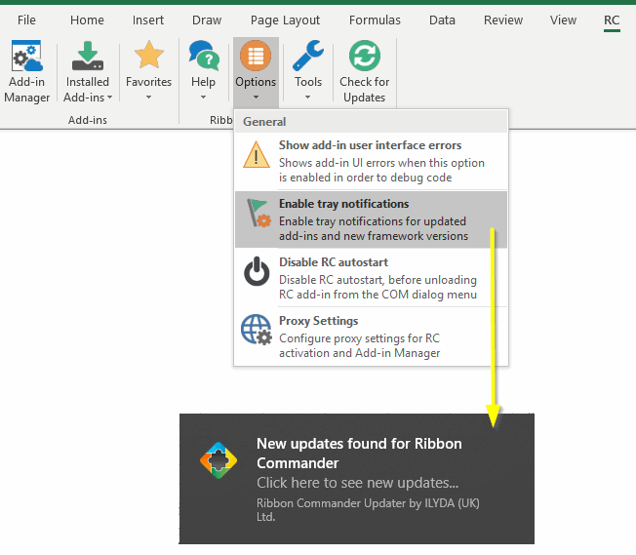
Task: Click the 'Check for Updates' label
Action: (364, 90)
